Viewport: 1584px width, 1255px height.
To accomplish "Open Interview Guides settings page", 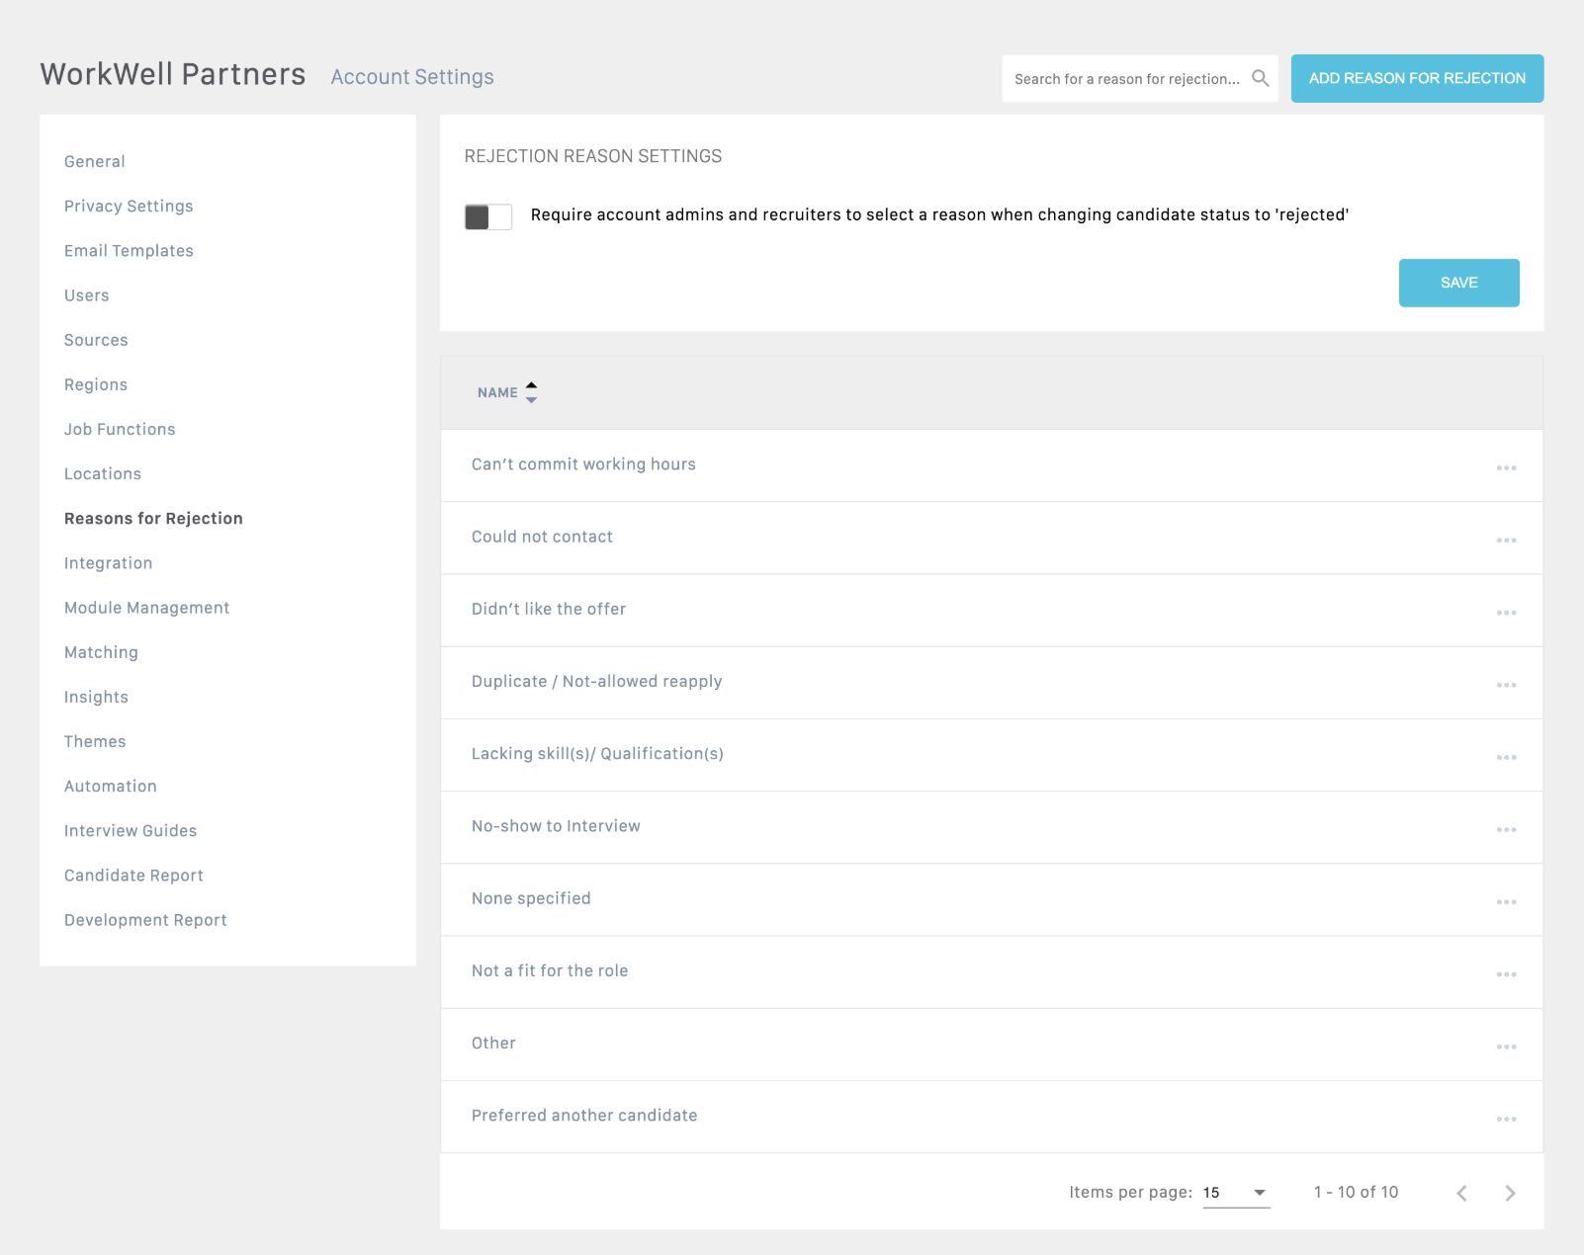I will (x=131, y=831).
